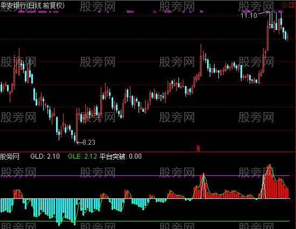Click the red S marker below the chart
296x229 pixels.
(198, 148)
